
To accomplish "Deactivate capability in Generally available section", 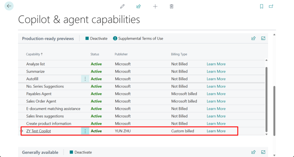I will pos(81,152).
